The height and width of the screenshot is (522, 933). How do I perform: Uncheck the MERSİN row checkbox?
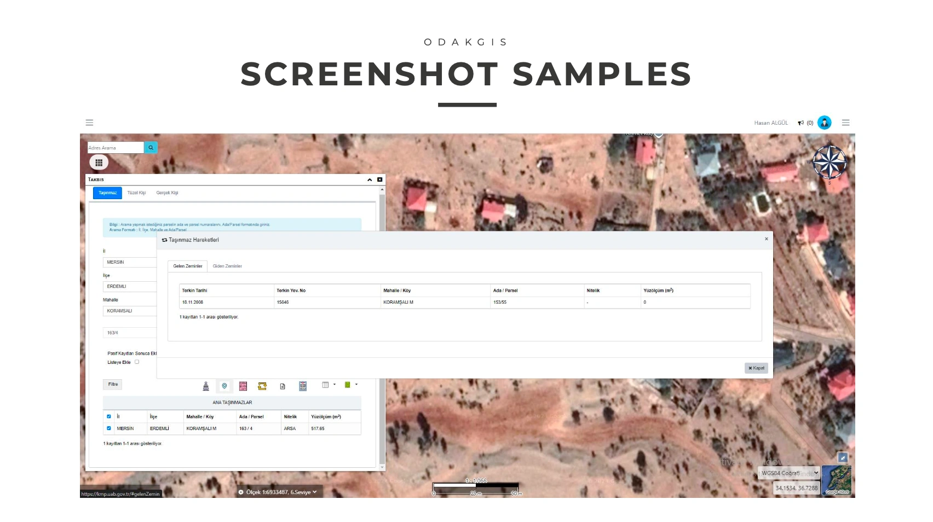pos(109,428)
